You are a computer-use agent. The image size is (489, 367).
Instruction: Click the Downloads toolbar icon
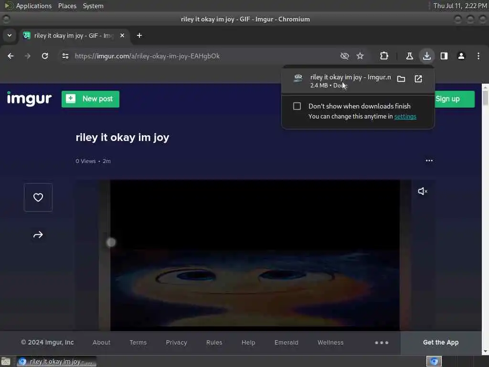pyautogui.click(x=426, y=56)
